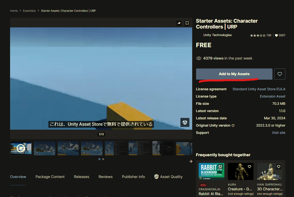Open the Standard Unity Asset Store EULA link
Viewport: 294px width, 197px height.
coord(259,89)
